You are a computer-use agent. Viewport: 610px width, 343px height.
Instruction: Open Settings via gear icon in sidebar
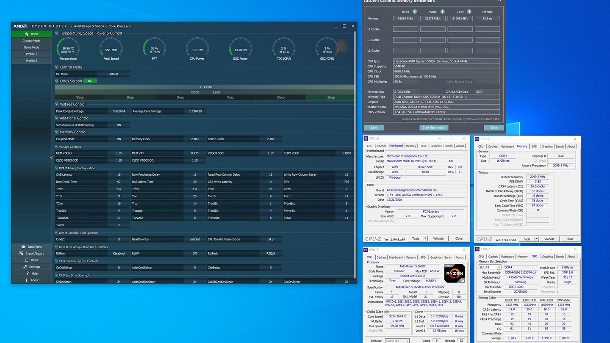pyautogui.click(x=25, y=267)
